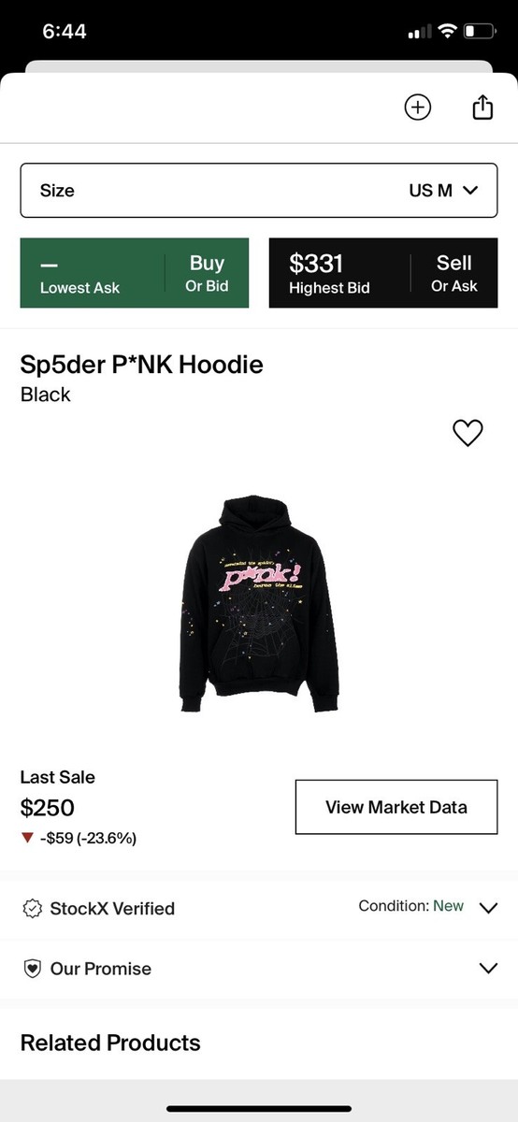Tap the green Buy or Bid button
The image size is (518, 1122).
point(135,273)
